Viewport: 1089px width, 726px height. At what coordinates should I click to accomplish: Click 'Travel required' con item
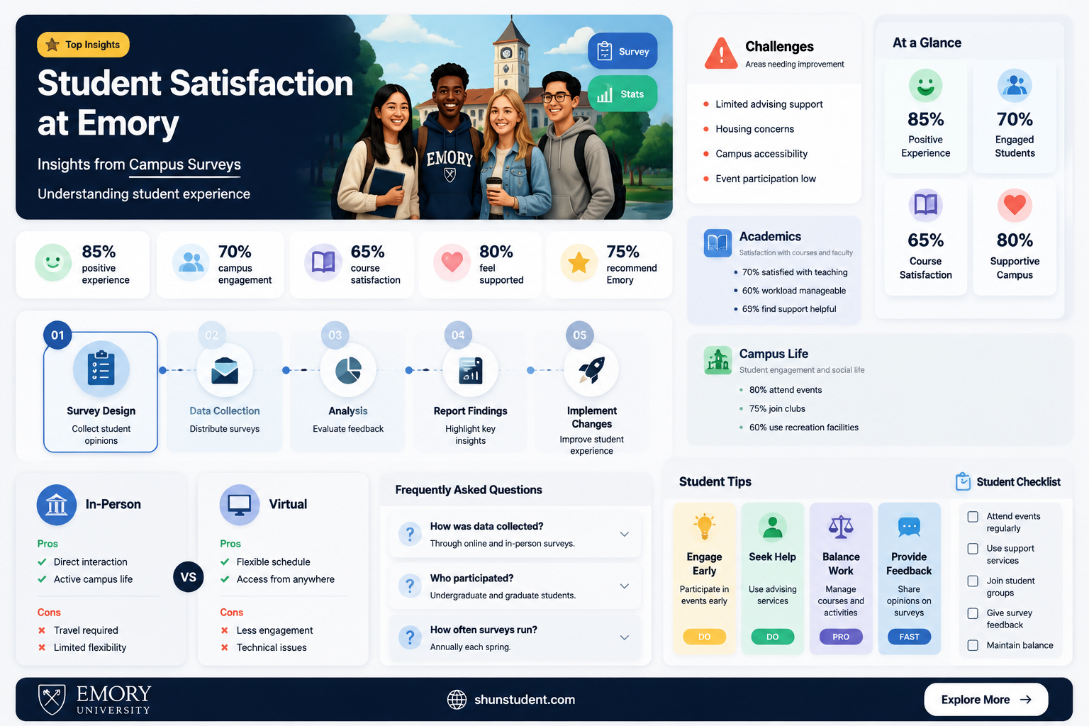coord(86,630)
